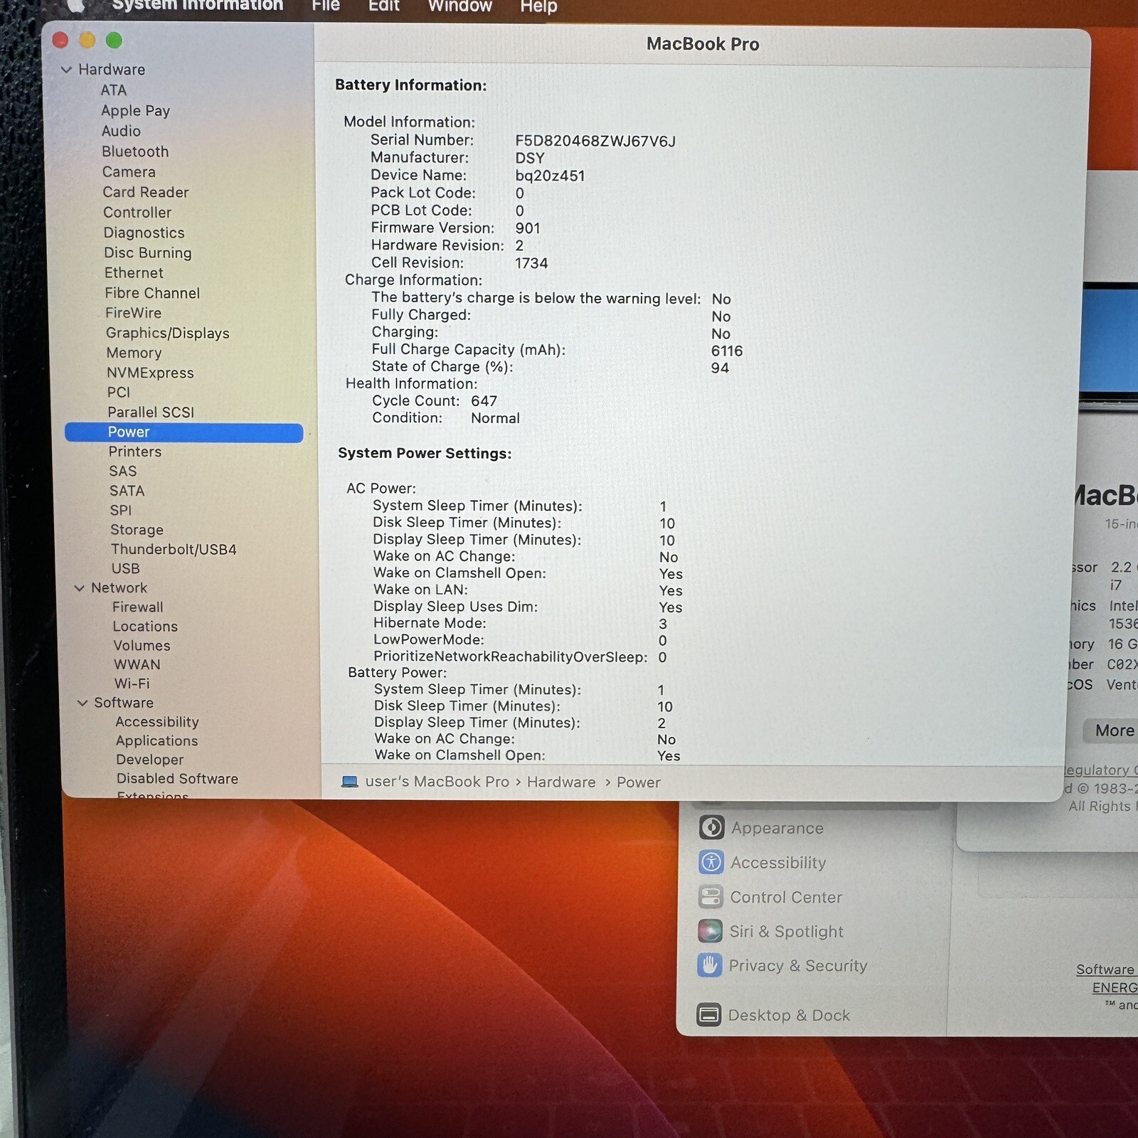The height and width of the screenshot is (1138, 1138).
Task: Select SATA in the sidebar
Action: (x=127, y=491)
